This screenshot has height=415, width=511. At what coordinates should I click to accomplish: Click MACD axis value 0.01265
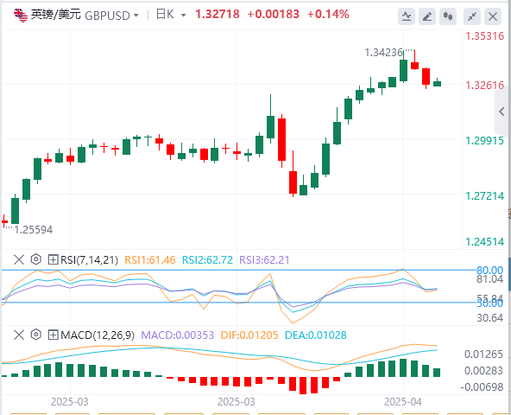483,354
